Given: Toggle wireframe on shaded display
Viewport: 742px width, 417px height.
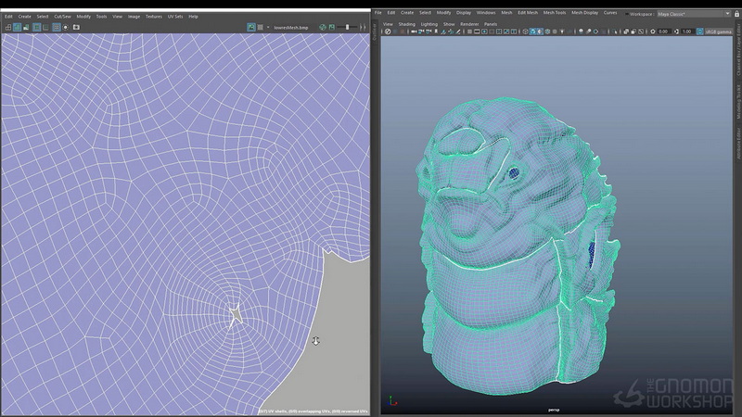Looking at the screenshot, I should tap(547, 32).
